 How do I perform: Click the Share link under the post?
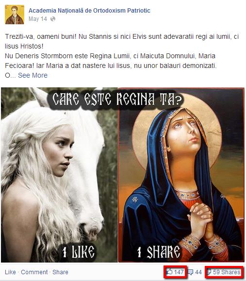[60, 272]
